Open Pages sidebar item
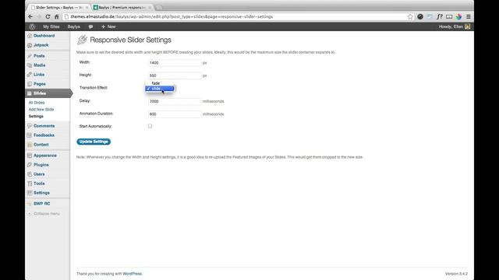The width and height of the screenshot is (499, 280). pyautogui.click(x=40, y=84)
